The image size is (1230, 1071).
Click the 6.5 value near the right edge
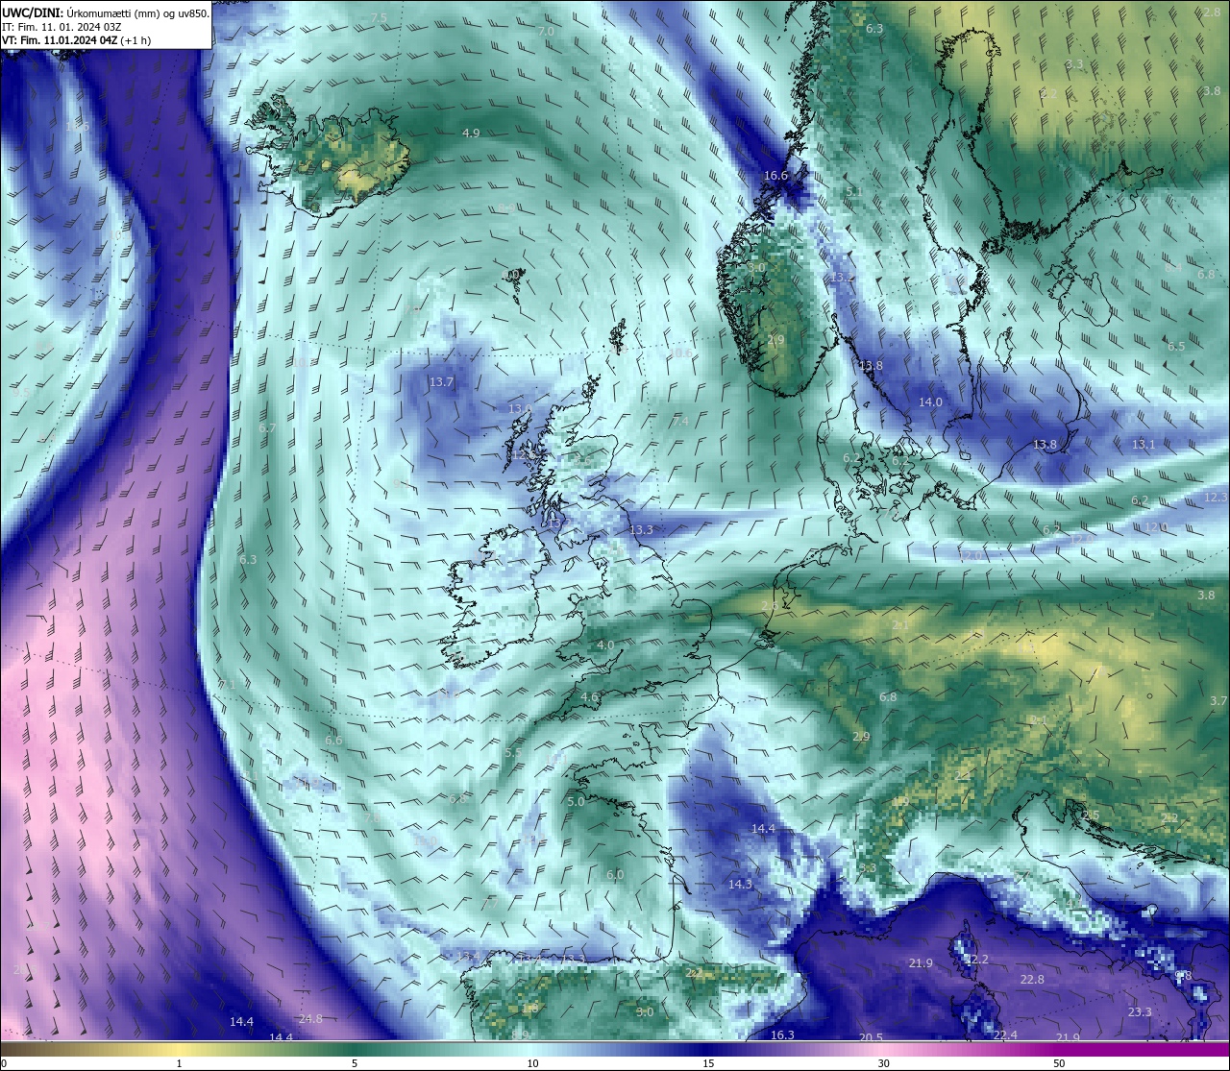1176,347
